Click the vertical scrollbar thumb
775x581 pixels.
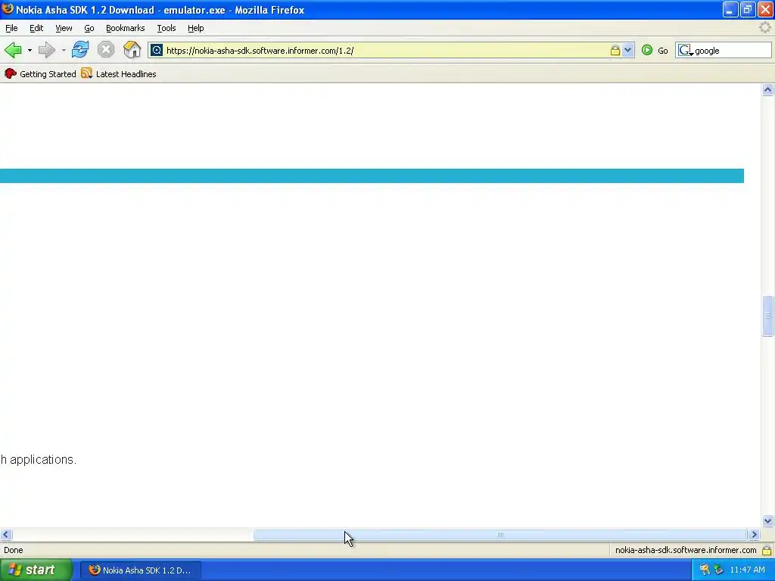pyautogui.click(x=767, y=315)
